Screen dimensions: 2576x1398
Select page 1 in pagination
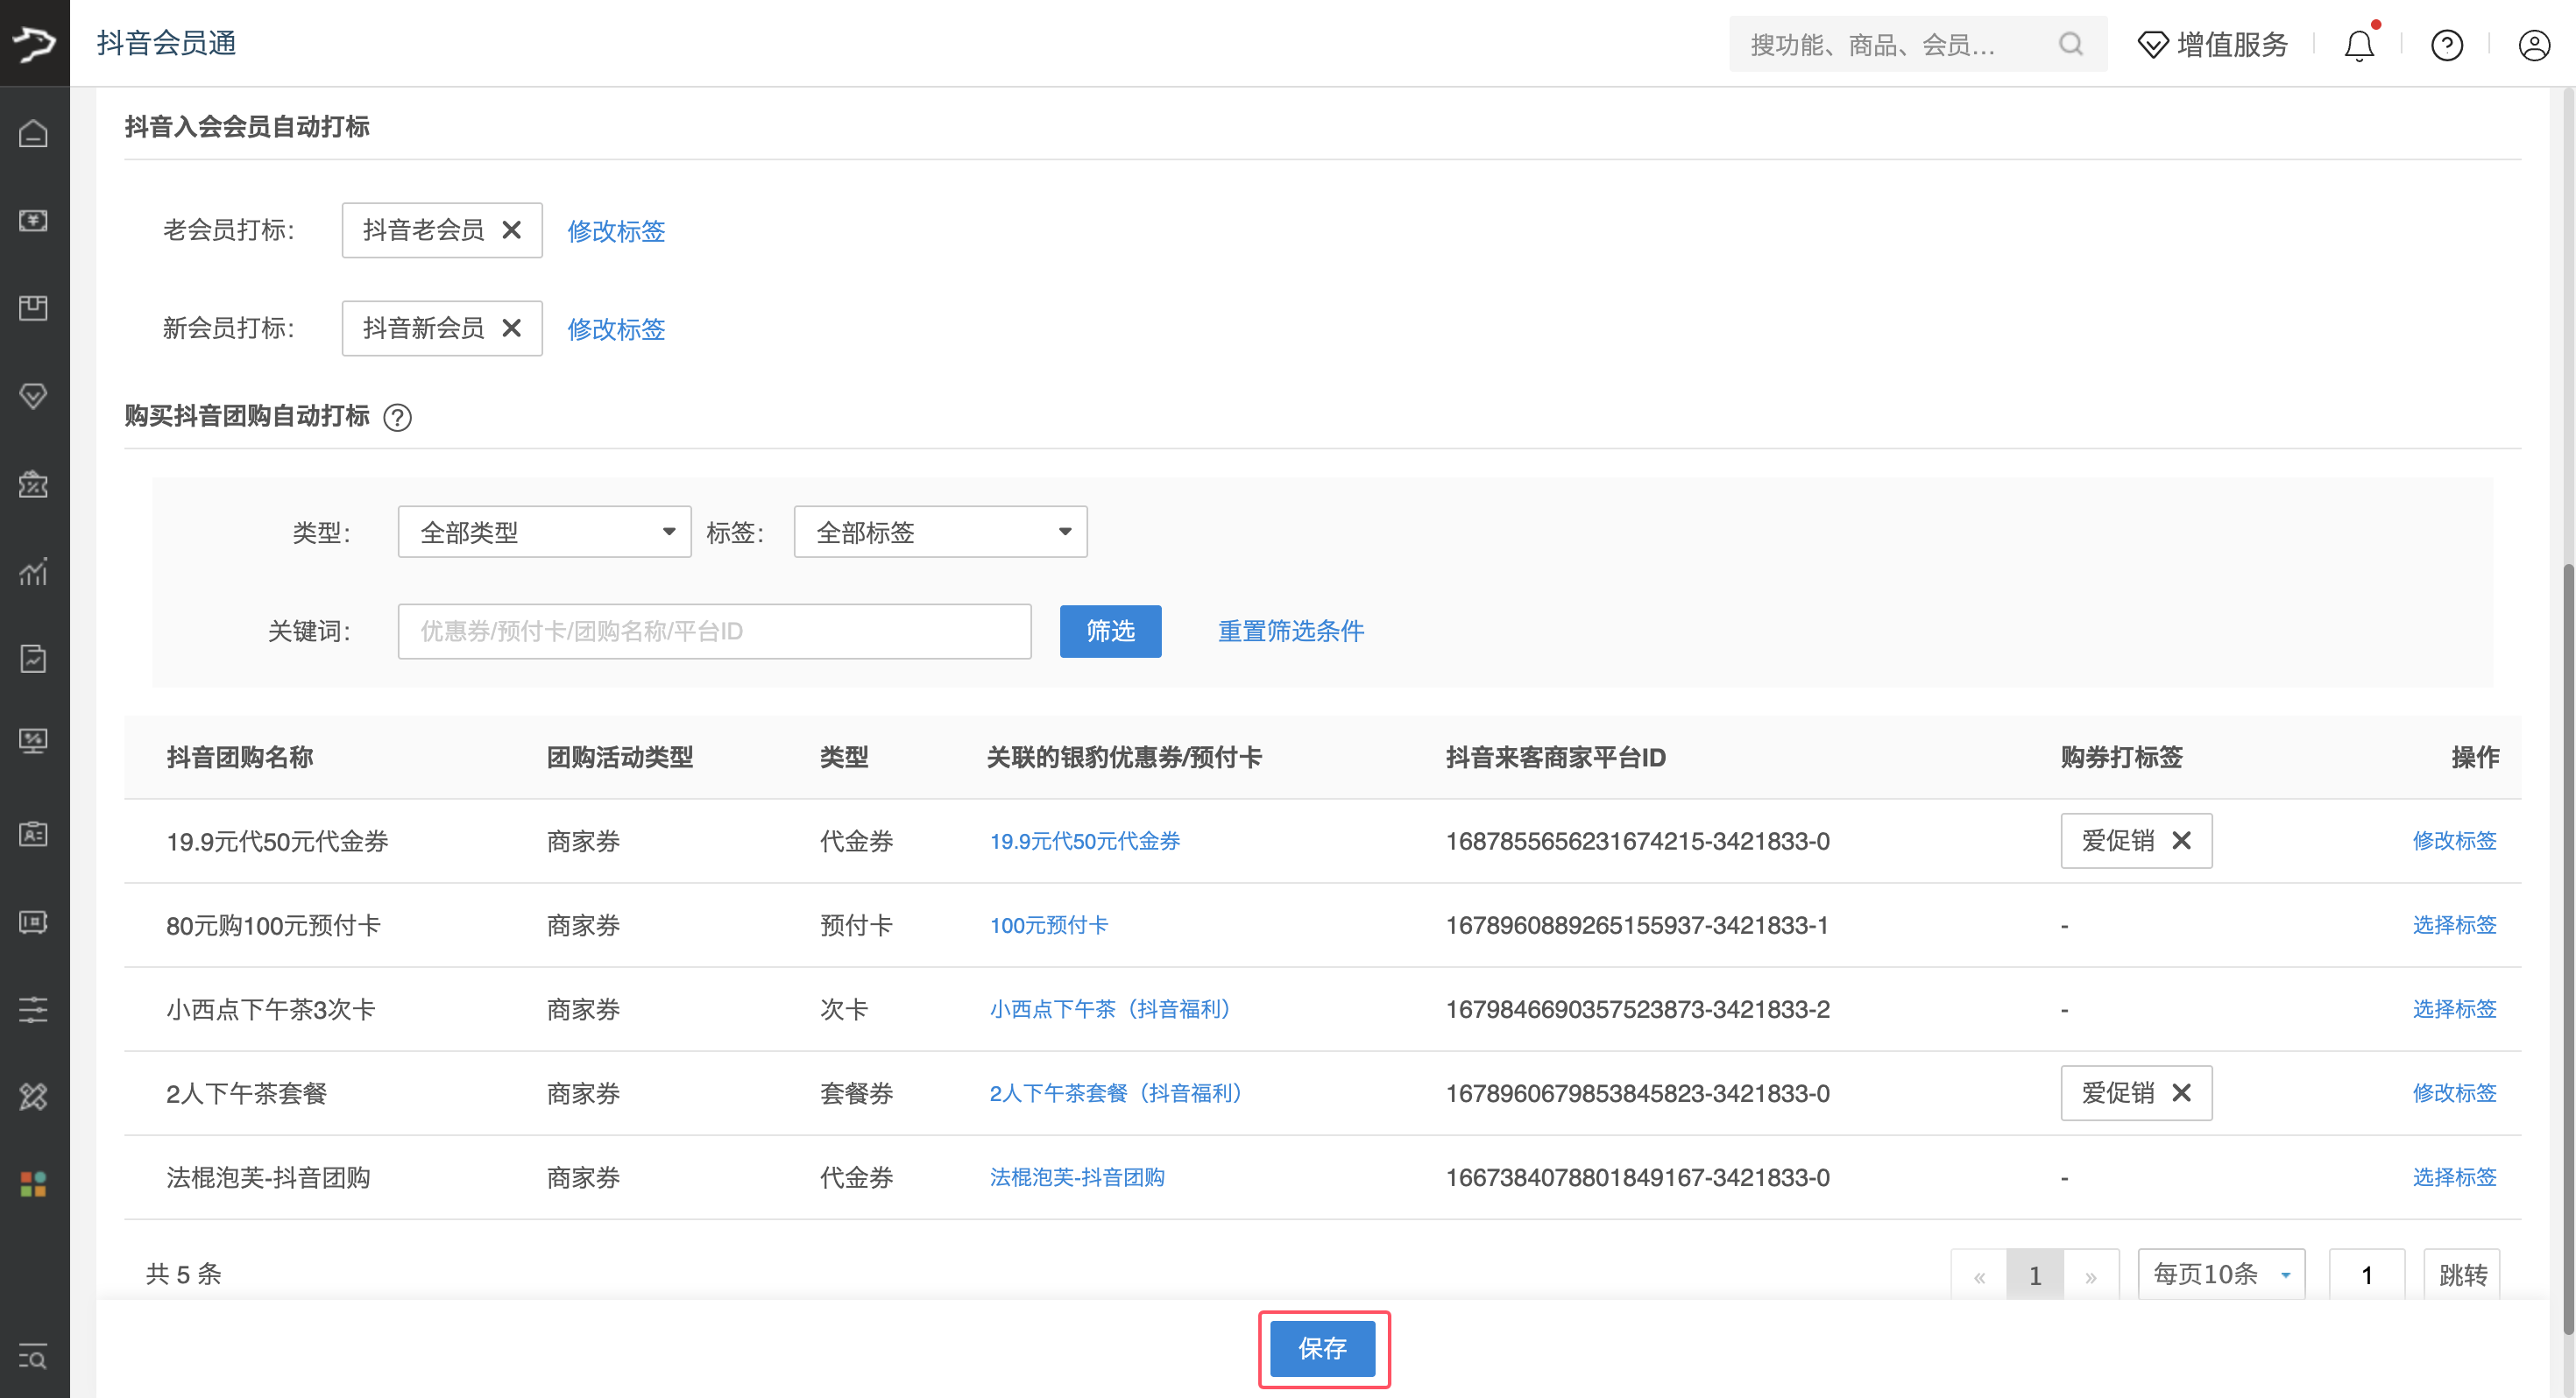2035,1276
